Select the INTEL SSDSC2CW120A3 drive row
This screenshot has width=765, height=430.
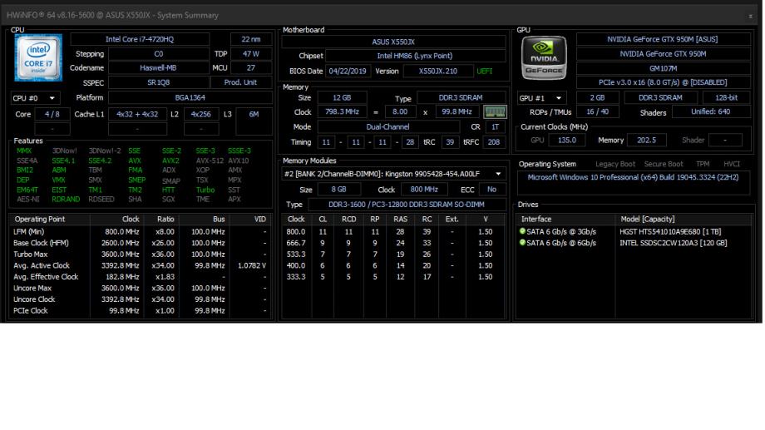(634, 243)
